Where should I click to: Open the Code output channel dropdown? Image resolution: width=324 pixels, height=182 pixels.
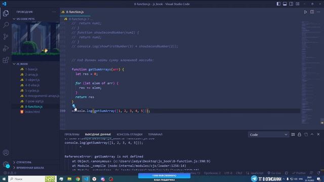click(268, 135)
